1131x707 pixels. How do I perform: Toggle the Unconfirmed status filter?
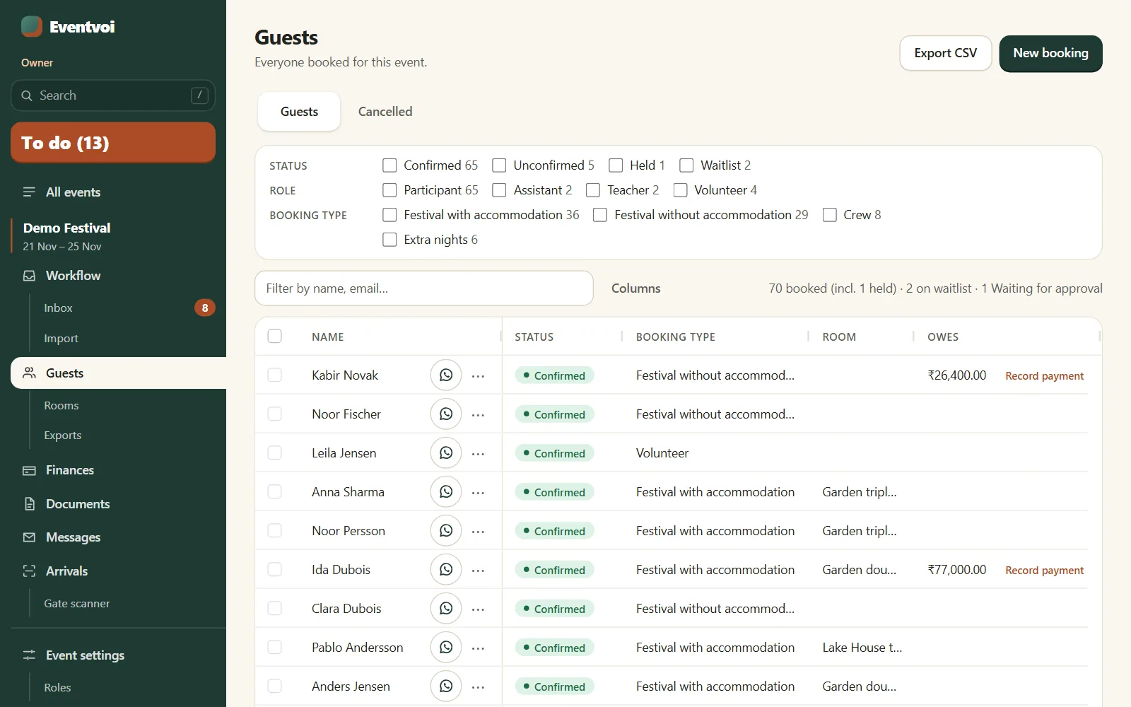[x=499, y=165]
